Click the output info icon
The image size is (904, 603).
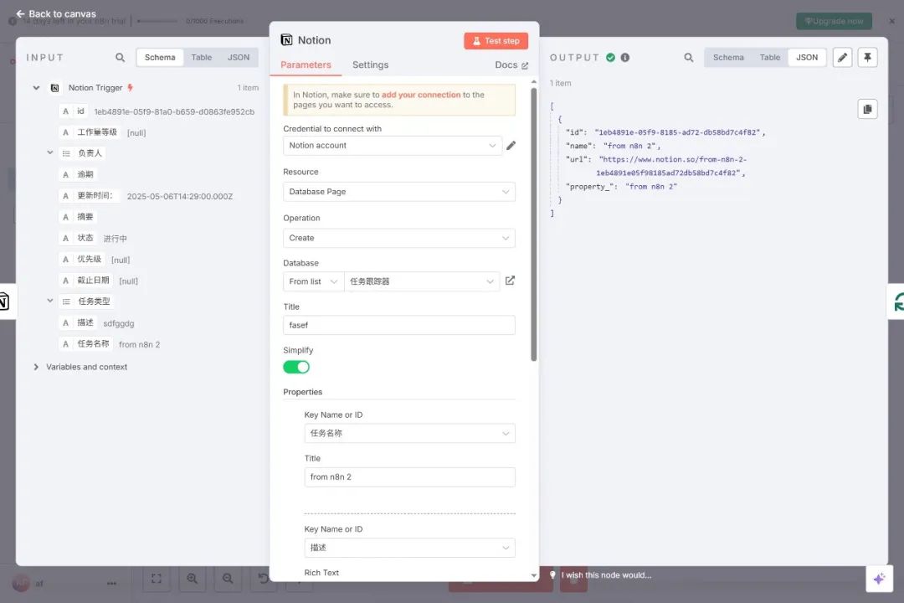tap(625, 57)
